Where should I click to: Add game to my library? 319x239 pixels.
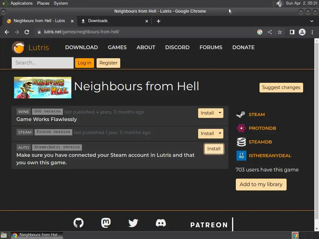(x=261, y=185)
